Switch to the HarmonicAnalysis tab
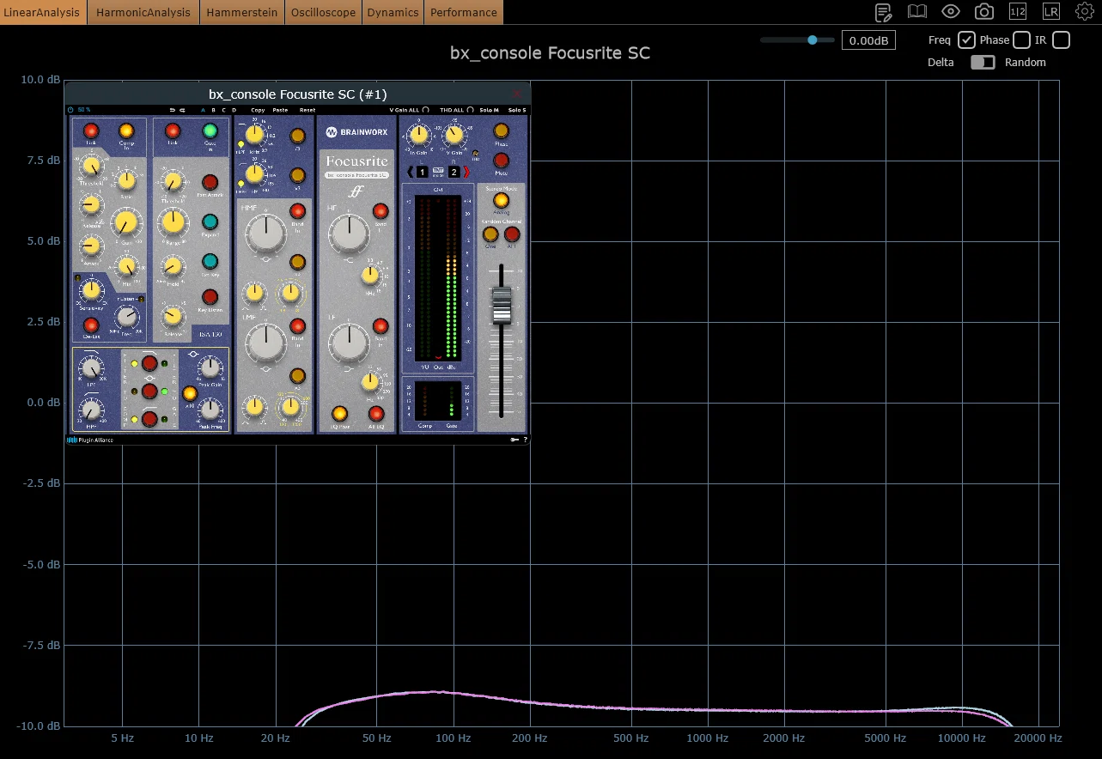Screen dimensions: 1102x759 (x=143, y=12)
